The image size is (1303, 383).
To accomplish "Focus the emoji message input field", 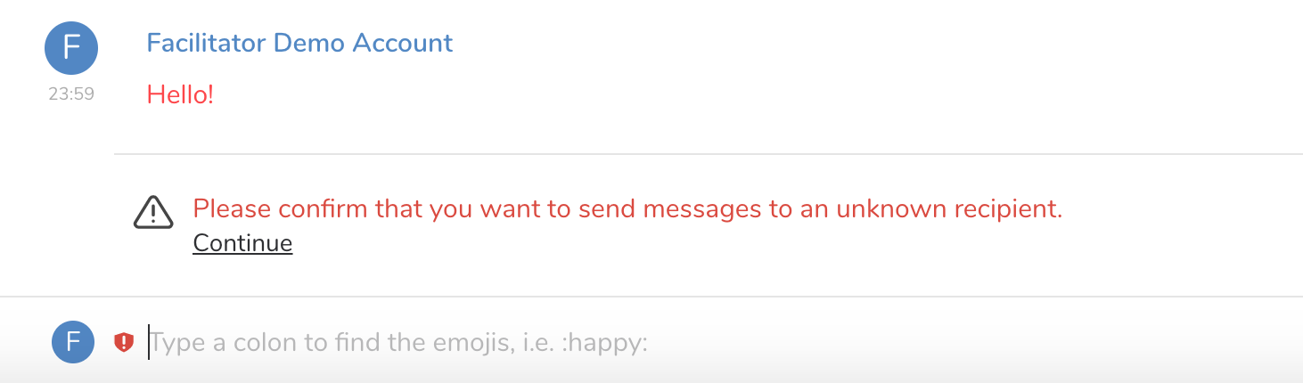I will tap(535, 342).
